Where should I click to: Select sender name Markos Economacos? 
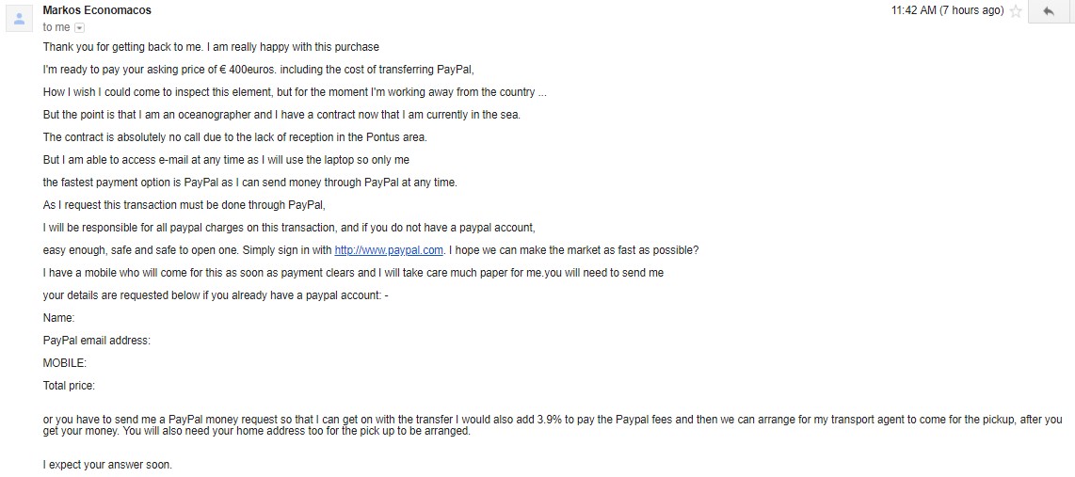pyautogui.click(x=97, y=10)
